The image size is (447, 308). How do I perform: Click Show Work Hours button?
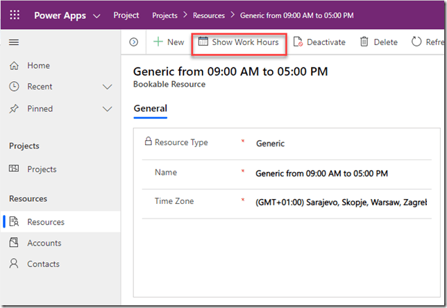point(238,42)
